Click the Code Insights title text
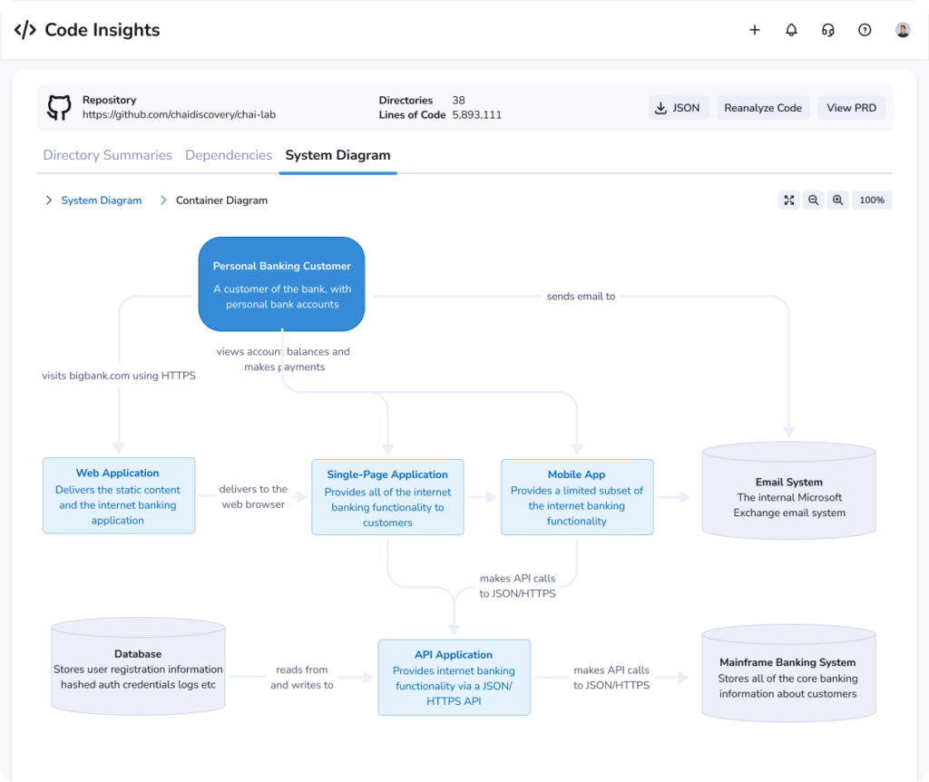Screen dimensions: 929x782 pyautogui.click(x=103, y=30)
